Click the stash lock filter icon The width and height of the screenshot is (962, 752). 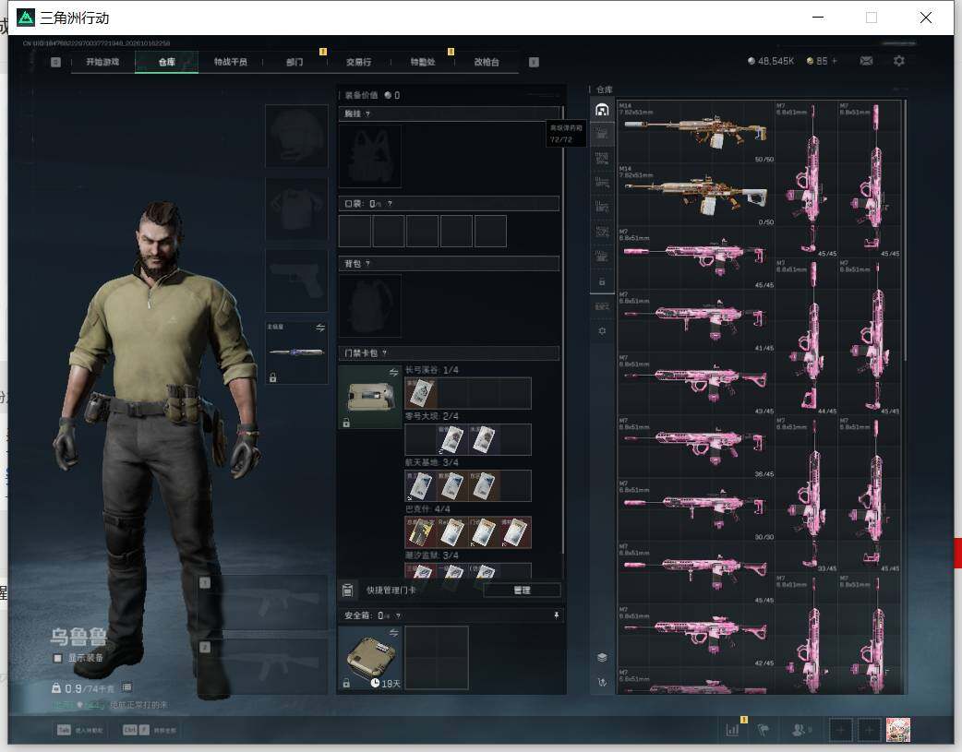tap(602, 281)
